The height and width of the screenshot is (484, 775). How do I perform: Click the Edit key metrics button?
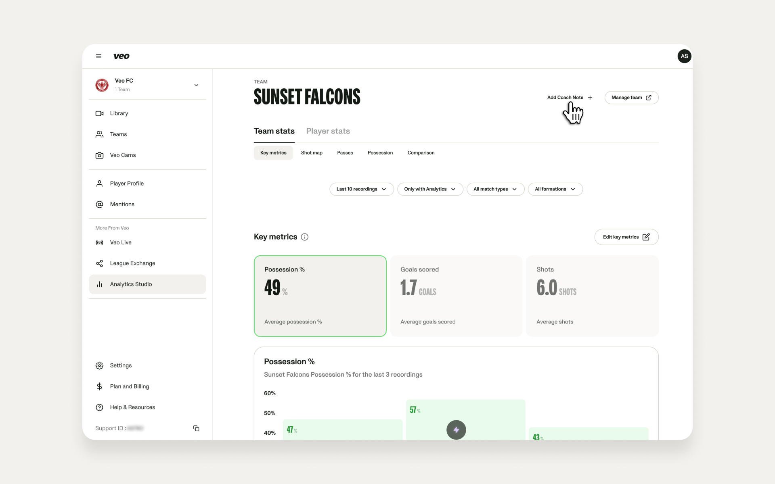coord(626,237)
